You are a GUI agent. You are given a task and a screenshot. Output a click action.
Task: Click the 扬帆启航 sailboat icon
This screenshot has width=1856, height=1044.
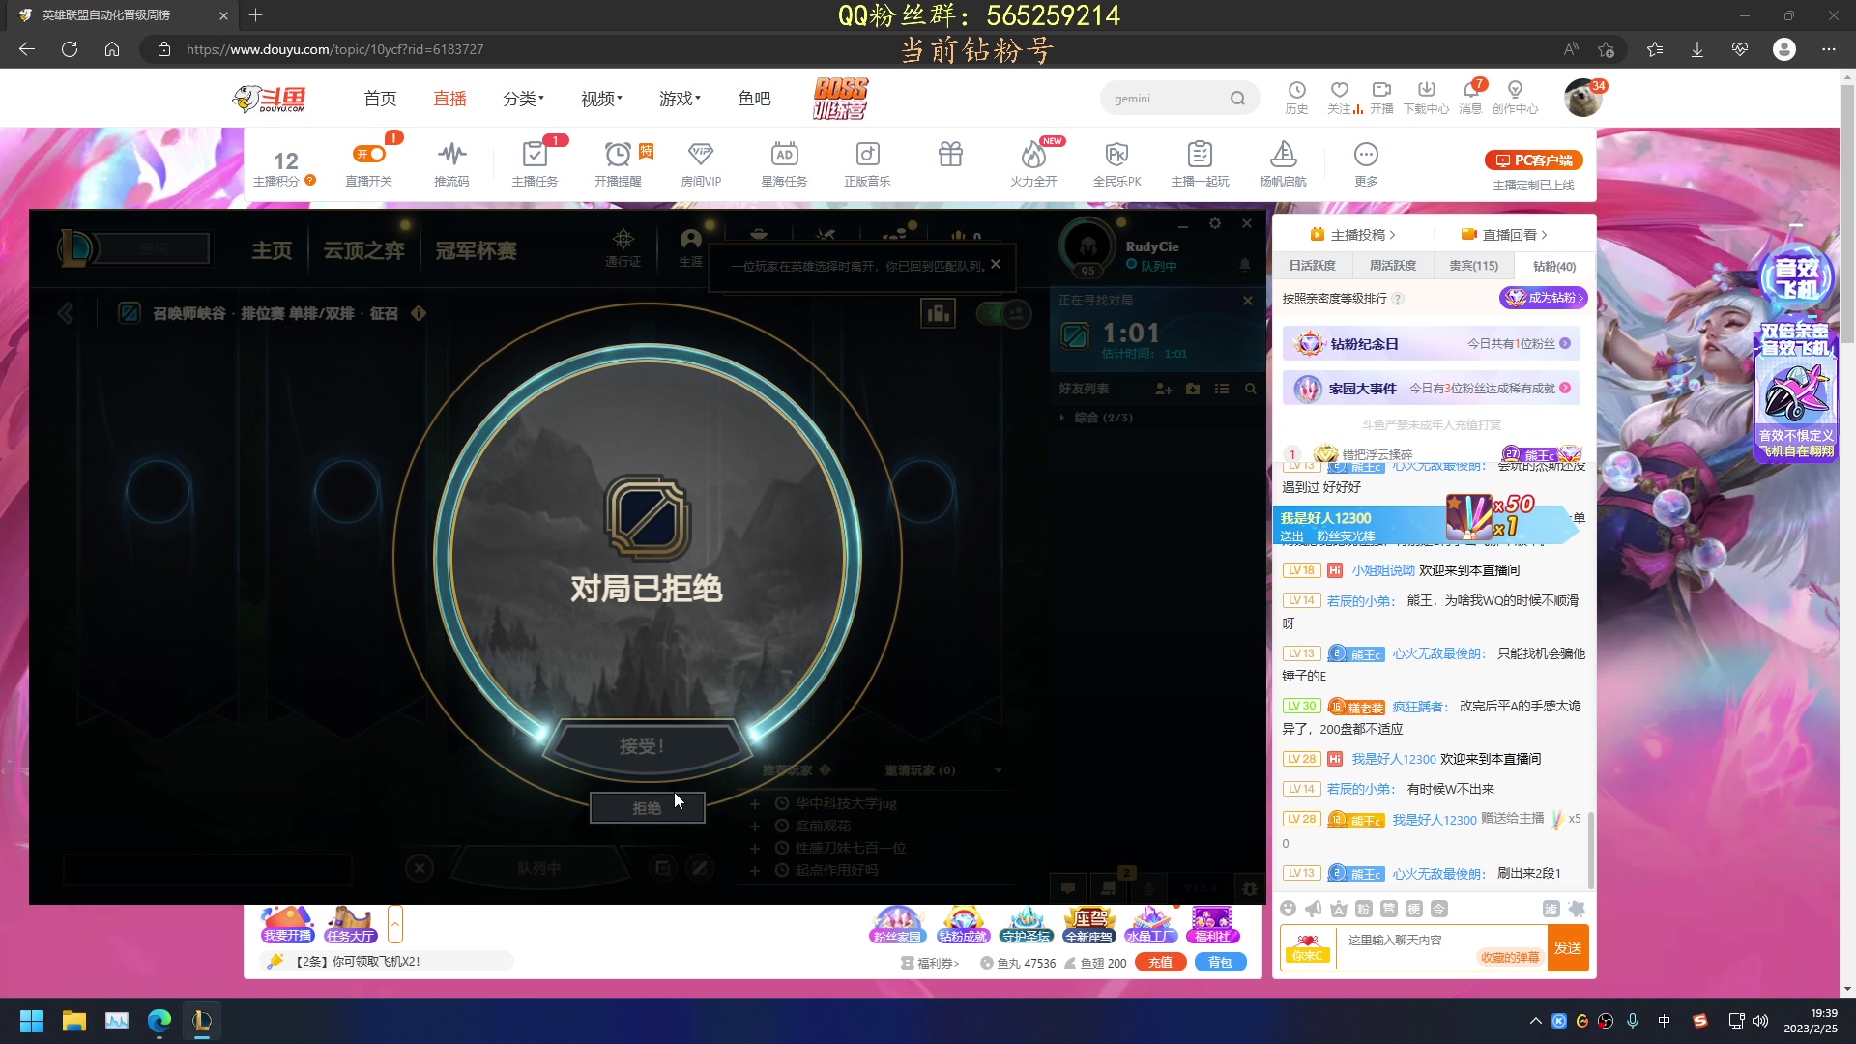[1283, 155]
